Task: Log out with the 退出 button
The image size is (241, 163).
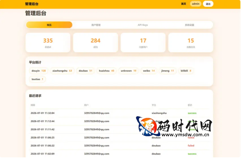Action: tap(208, 4)
